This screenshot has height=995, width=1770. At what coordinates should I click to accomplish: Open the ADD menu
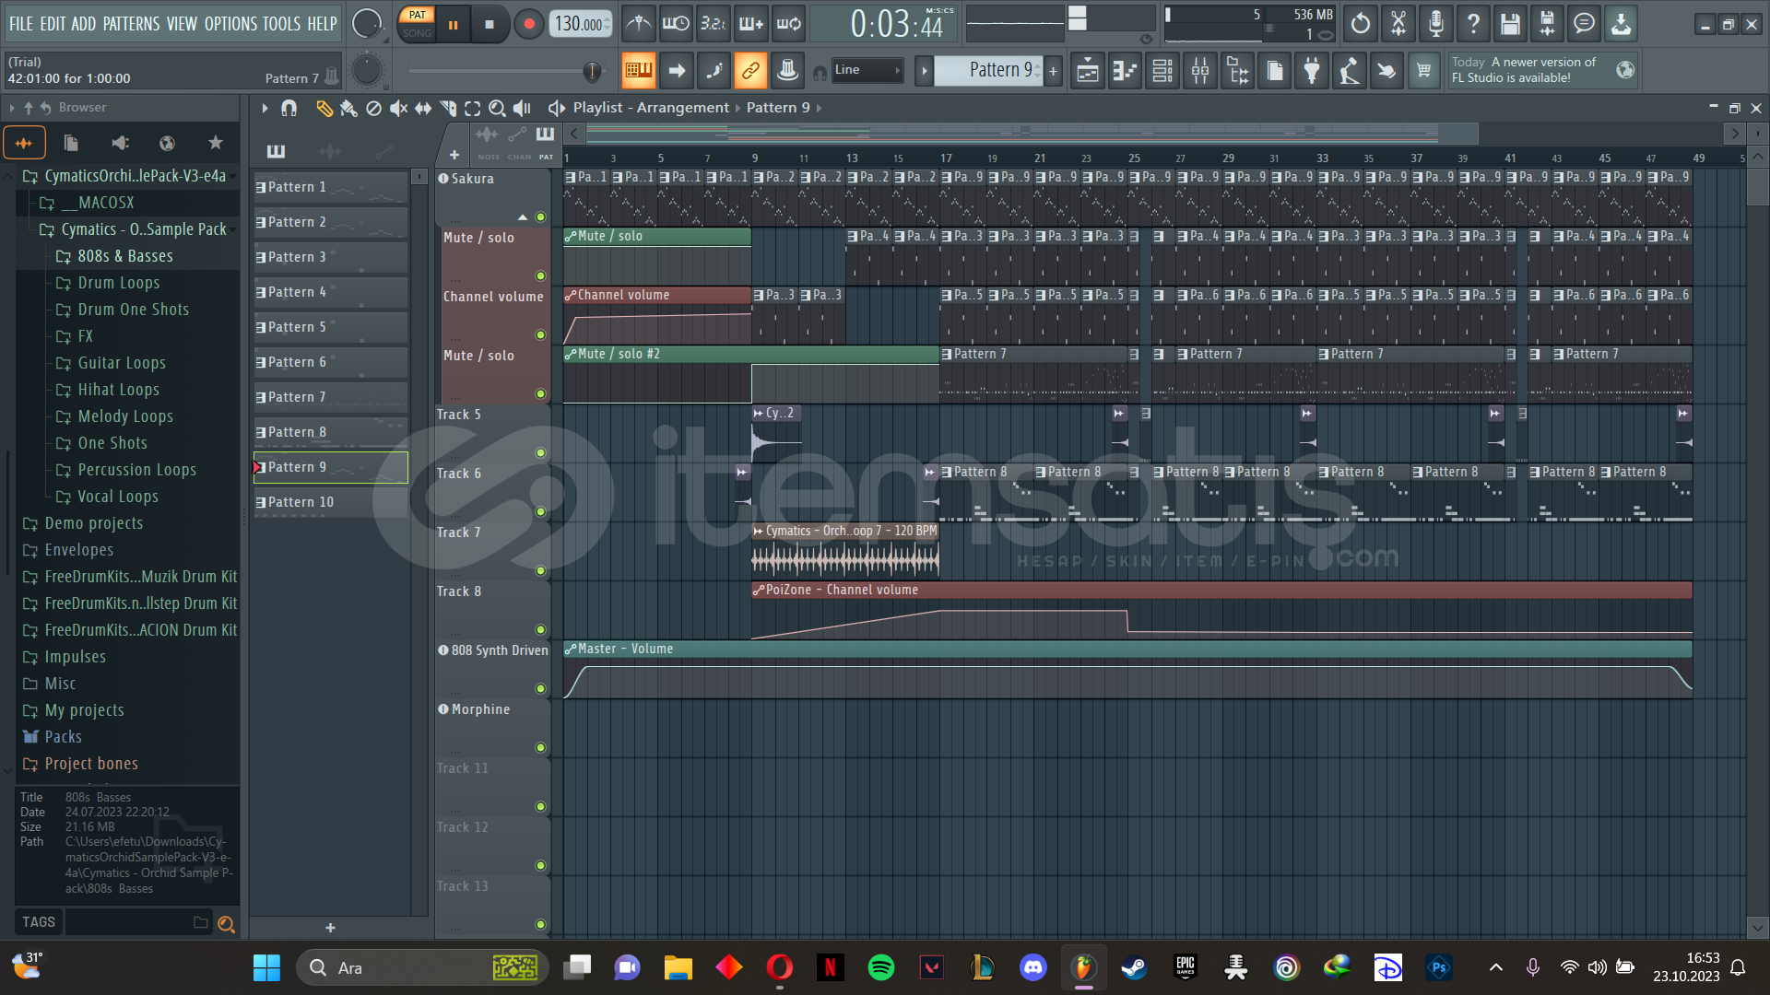(x=84, y=24)
